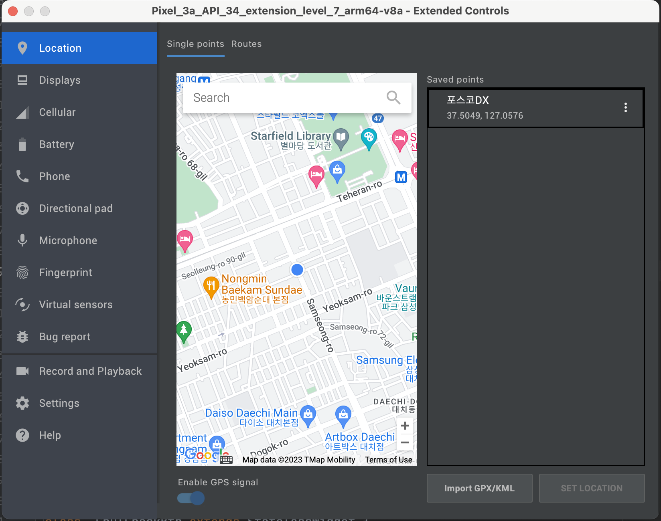Click the SET LOCATION button

(592, 488)
